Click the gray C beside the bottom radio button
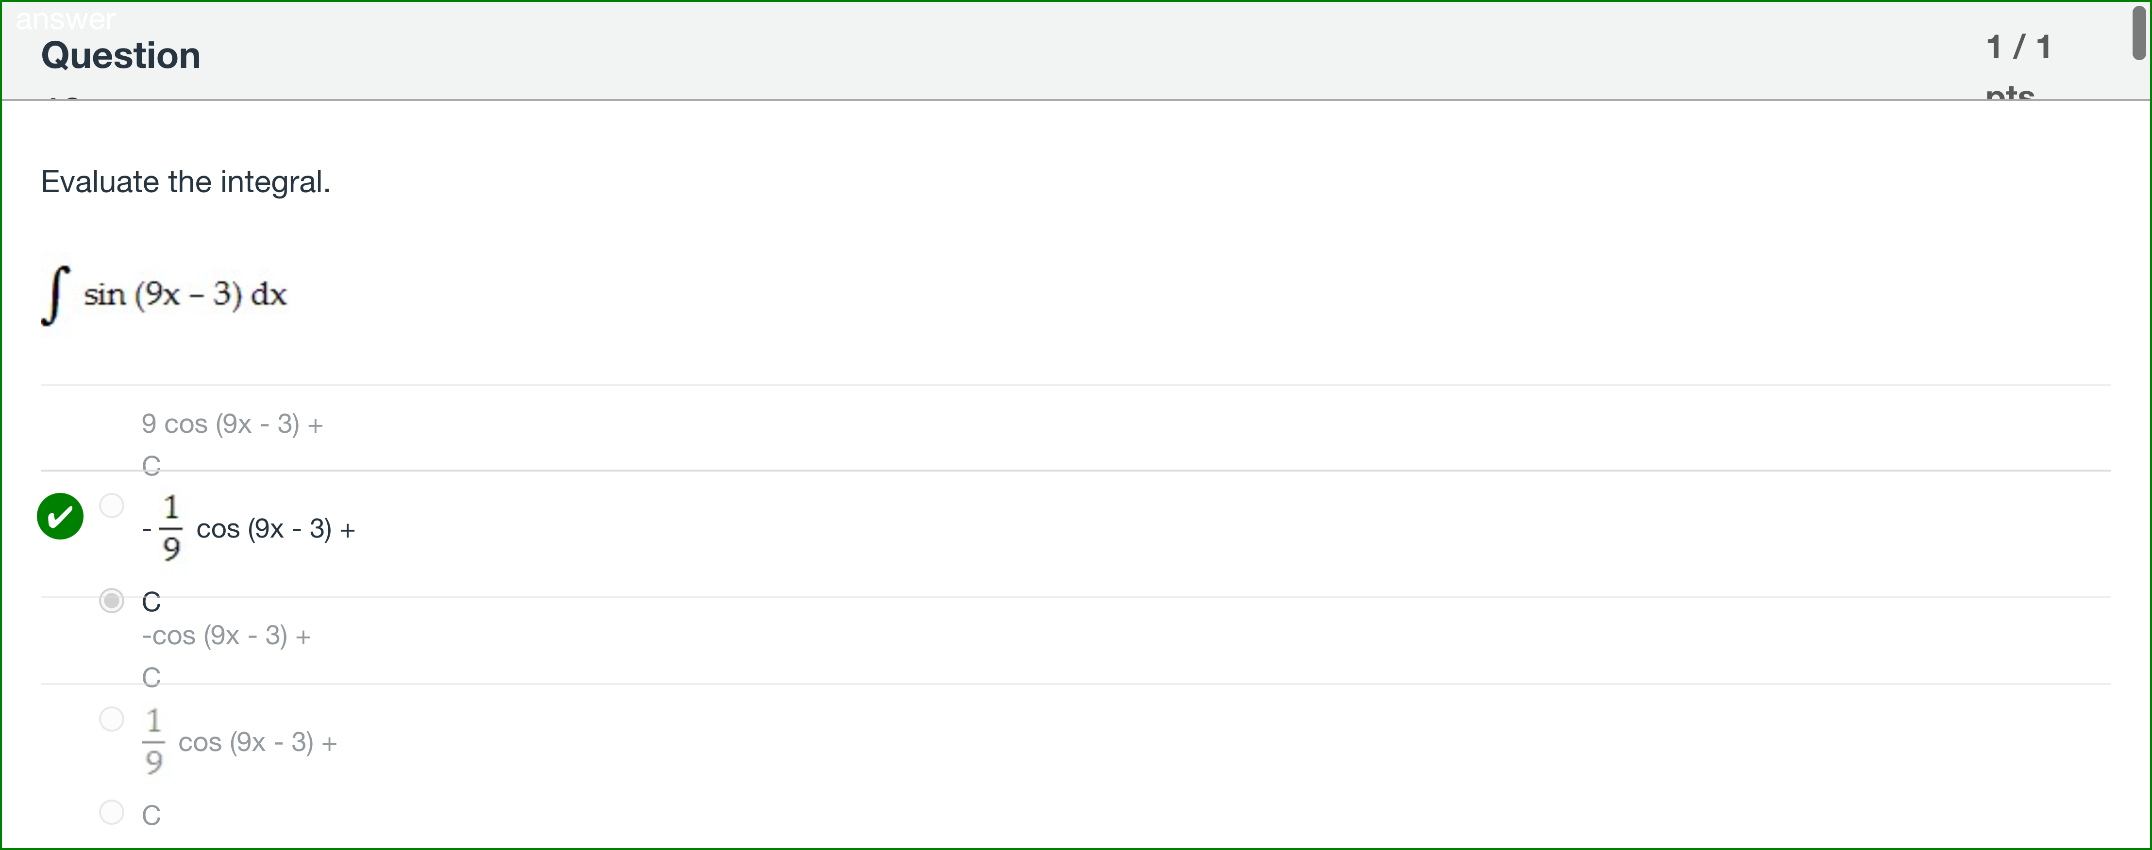2152x850 pixels. click(151, 815)
